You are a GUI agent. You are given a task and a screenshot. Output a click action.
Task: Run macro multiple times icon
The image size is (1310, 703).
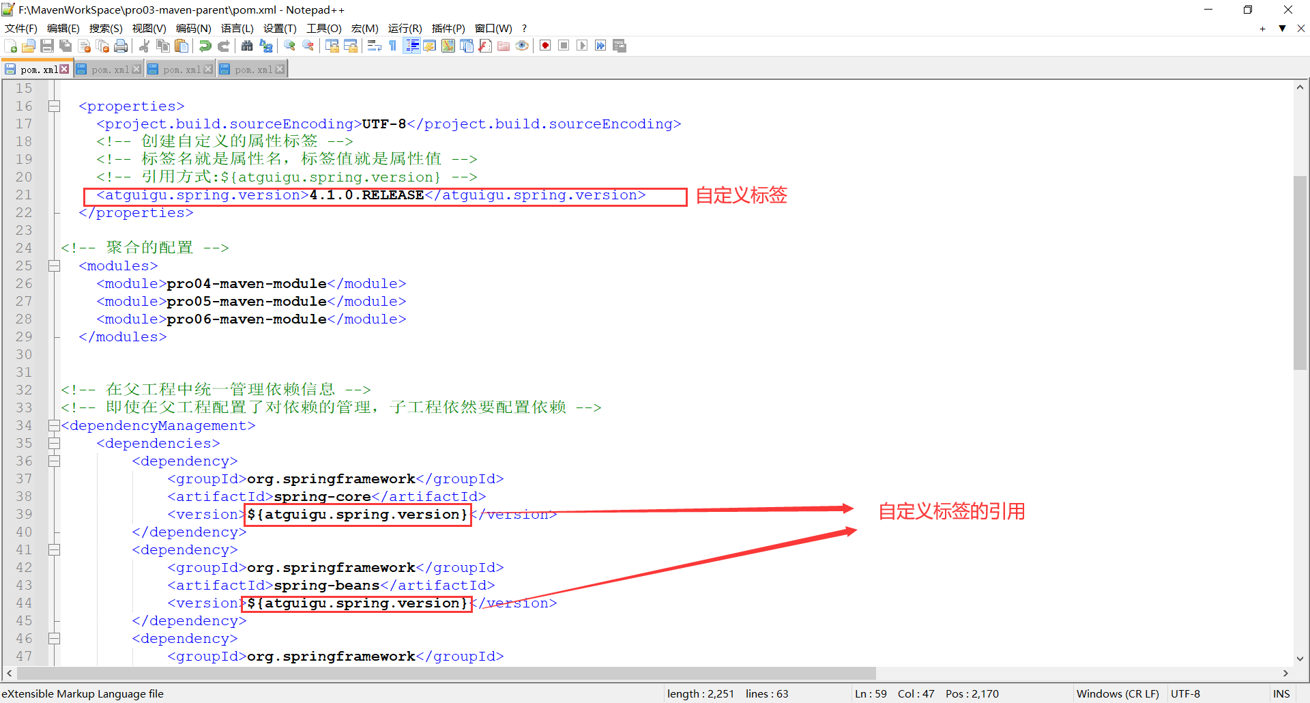click(600, 46)
